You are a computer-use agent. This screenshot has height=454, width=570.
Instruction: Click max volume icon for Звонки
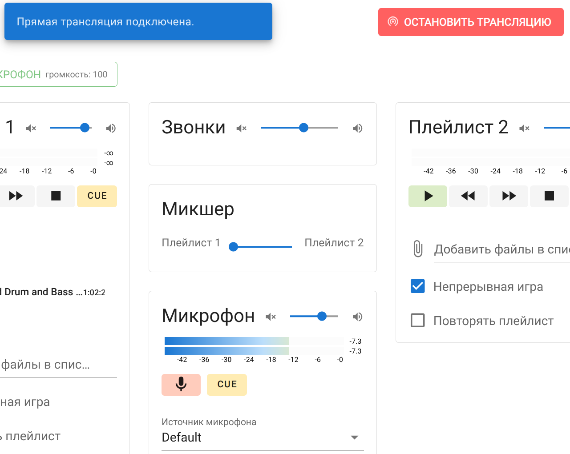click(x=357, y=129)
